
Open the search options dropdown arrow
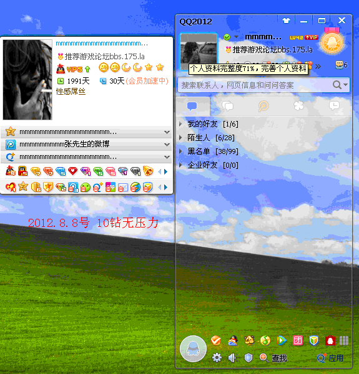point(345,85)
